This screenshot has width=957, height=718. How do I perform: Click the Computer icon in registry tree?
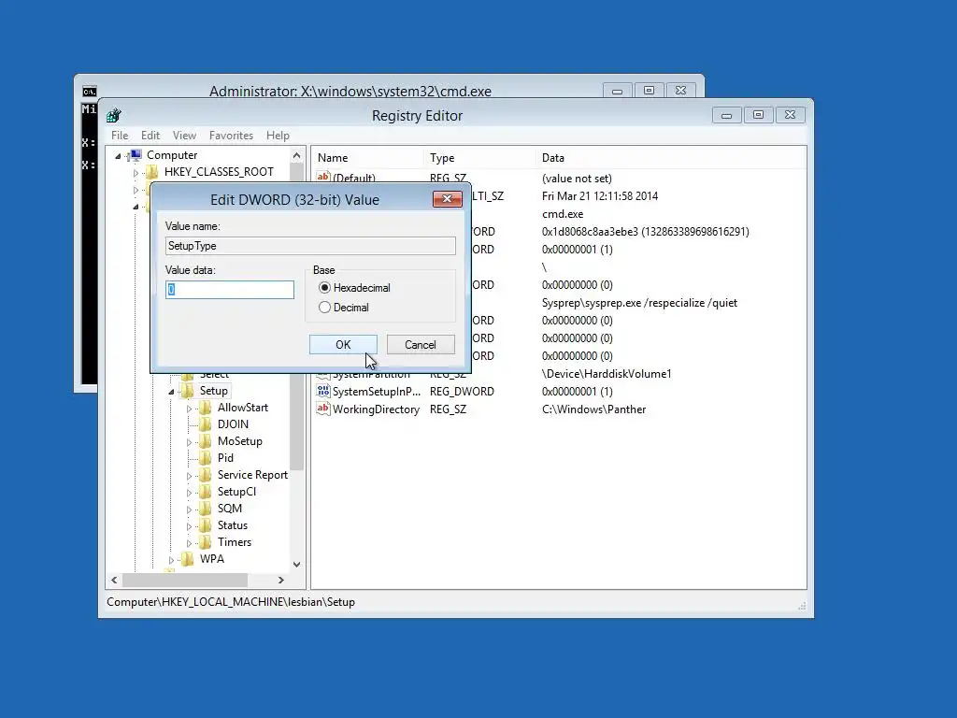[x=136, y=155]
